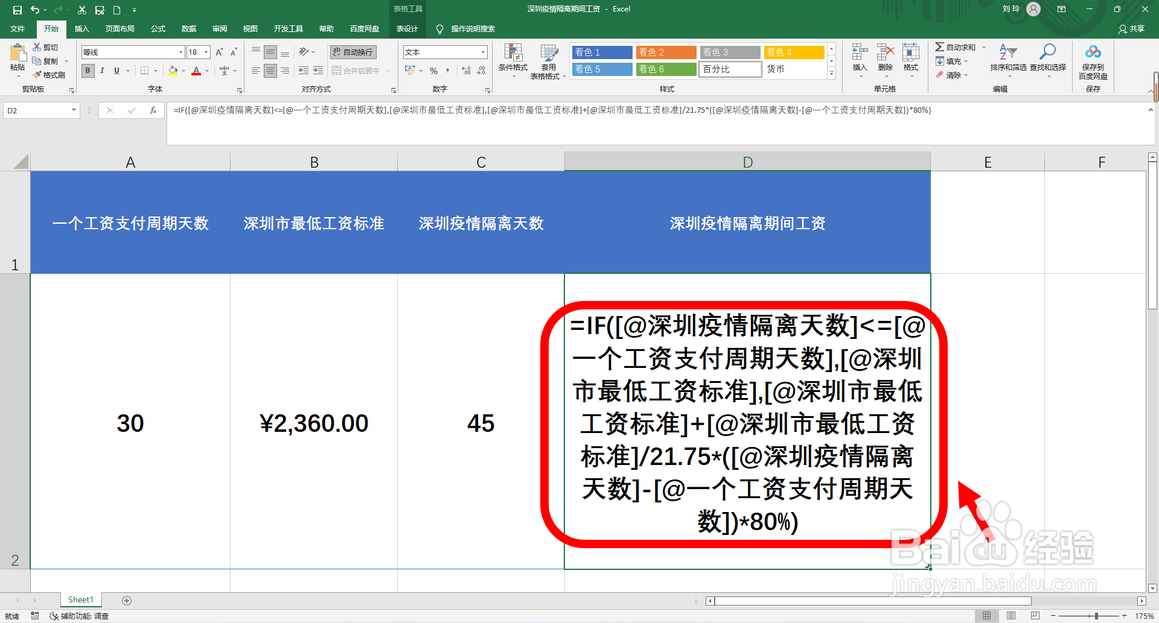
Task: Open the Fill (填充) dropdown
Action: 952,61
